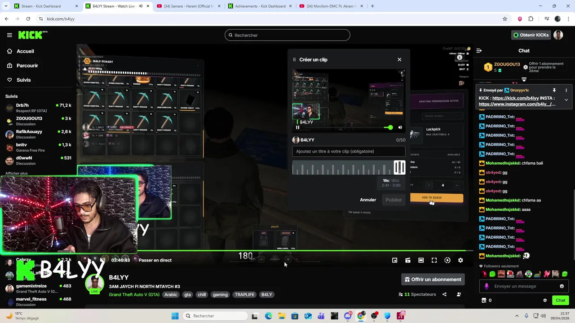Open followed channel ZGOUGOU13 in sidebar
575x323 pixels.
pyautogui.click(x=38, y=121)
